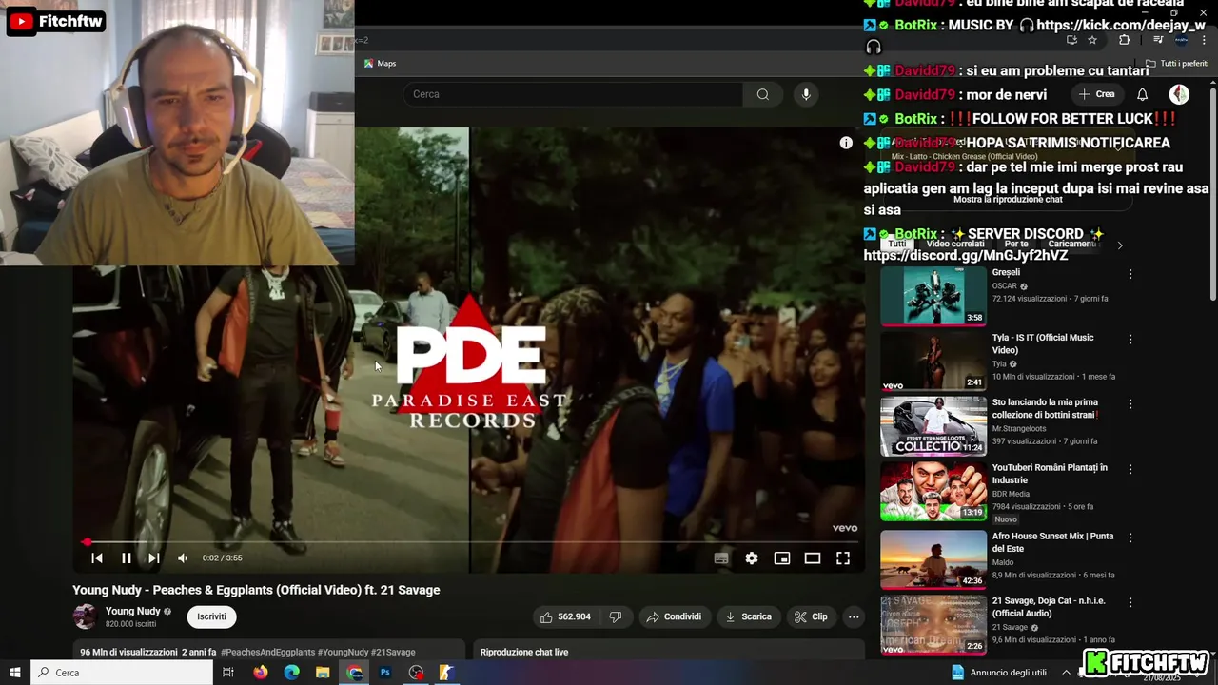Share the video via Condividi
1218x685 pixels.
click(x=674, y=616)
